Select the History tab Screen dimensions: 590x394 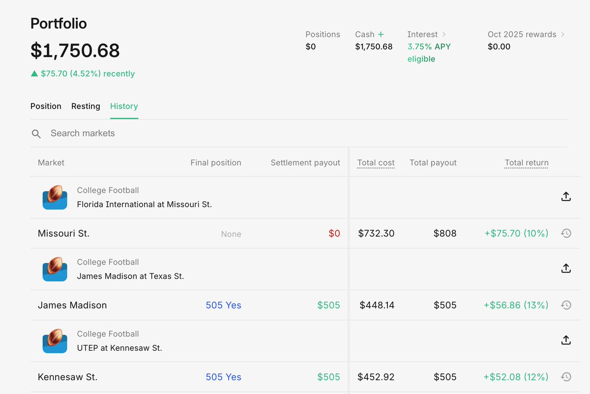click(124, 106)
